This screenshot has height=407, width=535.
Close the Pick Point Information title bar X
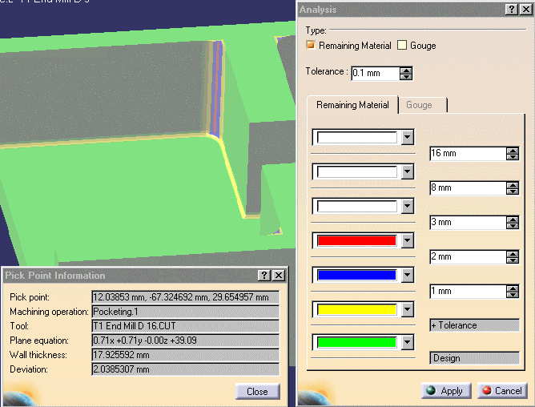click(x=278, y=275)
